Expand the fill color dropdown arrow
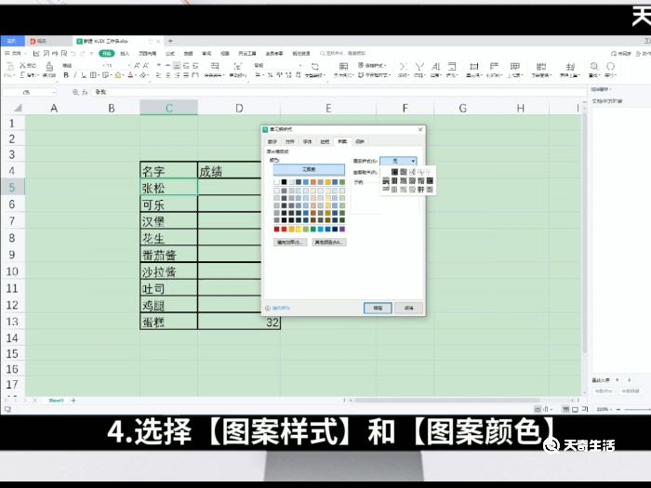This screenshot has height=488, width=651. (x=124, y=75)
